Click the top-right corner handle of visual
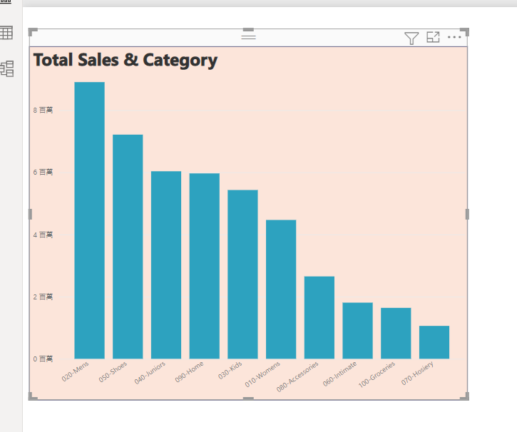Image resolution: width=517 pixels, height=432 pixels. [464, 32]
